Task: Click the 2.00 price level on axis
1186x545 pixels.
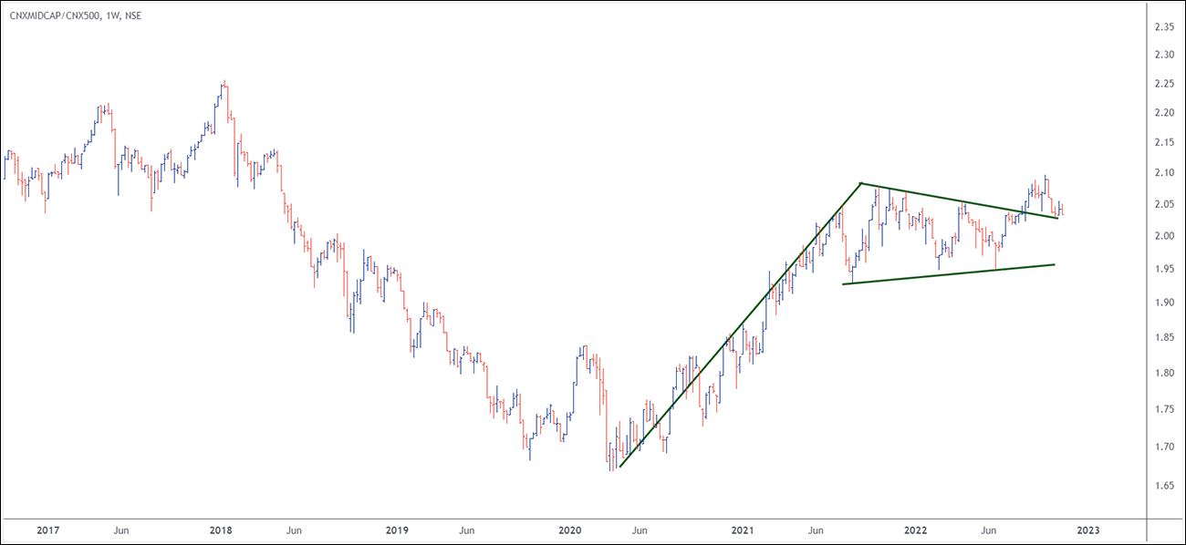Action: click(x=1163, y=236)
